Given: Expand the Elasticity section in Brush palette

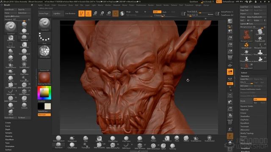Looking at the screenshot, I should (x=8, y=136).
